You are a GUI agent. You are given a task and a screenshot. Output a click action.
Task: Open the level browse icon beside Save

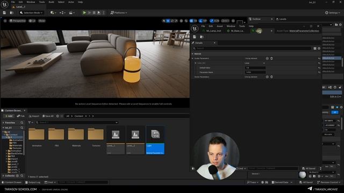(x=12, y=13)
